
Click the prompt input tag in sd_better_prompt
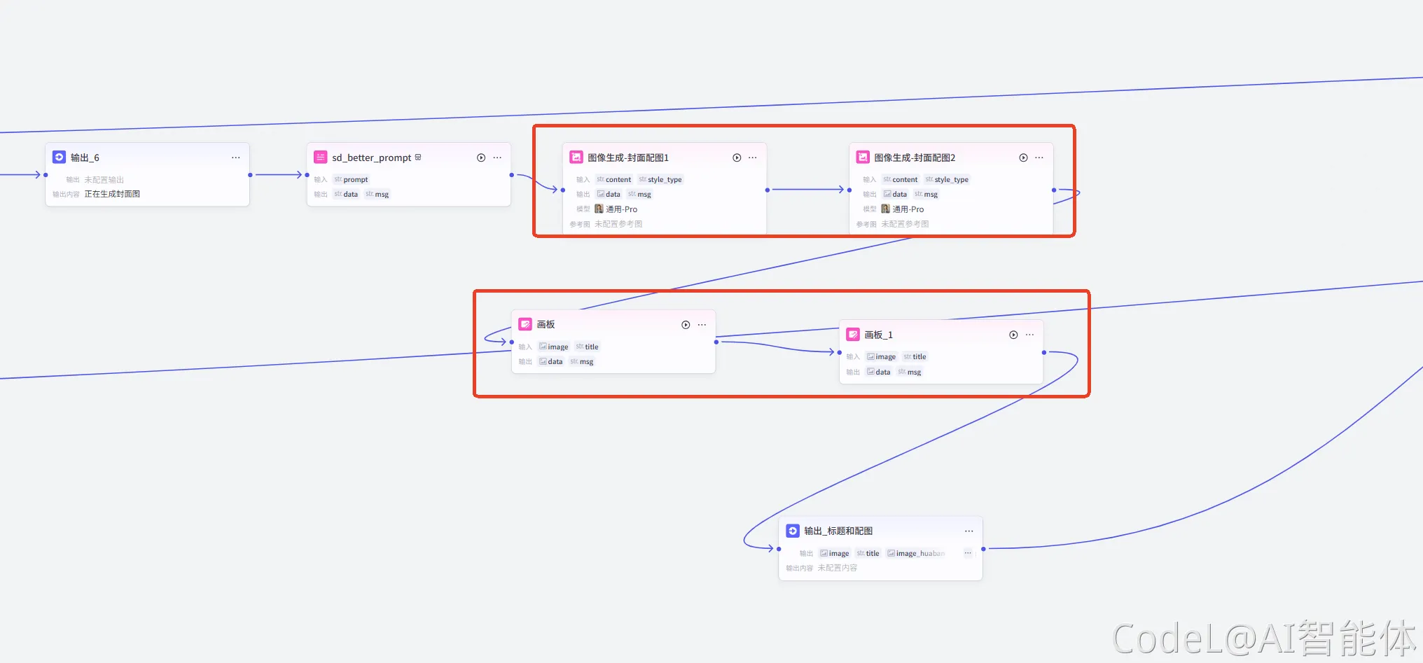[352, 179]
